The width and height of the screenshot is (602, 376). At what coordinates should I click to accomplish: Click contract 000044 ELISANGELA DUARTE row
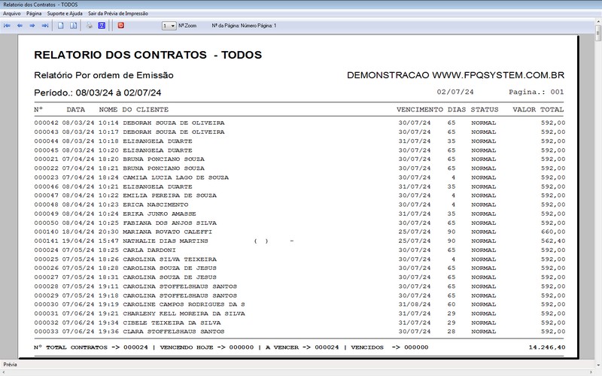click(x=299, y=141)
